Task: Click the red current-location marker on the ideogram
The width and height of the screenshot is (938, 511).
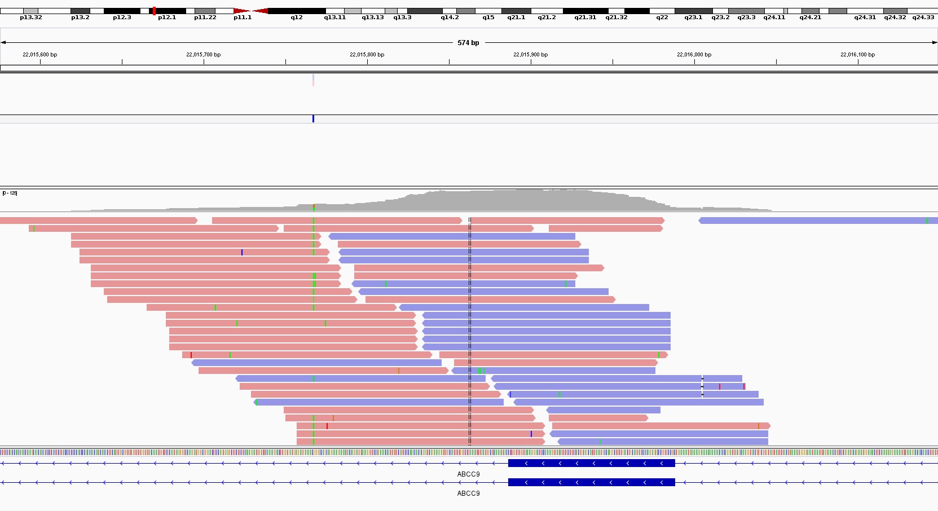Action: (x=154, y=11)
